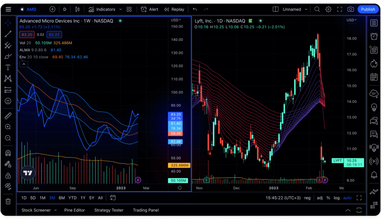
Task: Open chart settings gear
Action: click(328, 9)
